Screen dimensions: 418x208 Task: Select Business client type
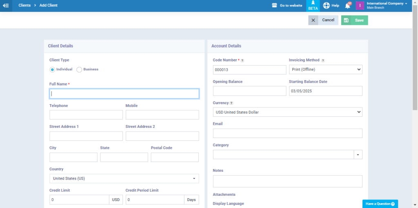pos(79,70)
